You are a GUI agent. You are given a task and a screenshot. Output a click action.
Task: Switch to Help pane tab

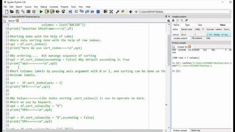click(x=208, y=38)
